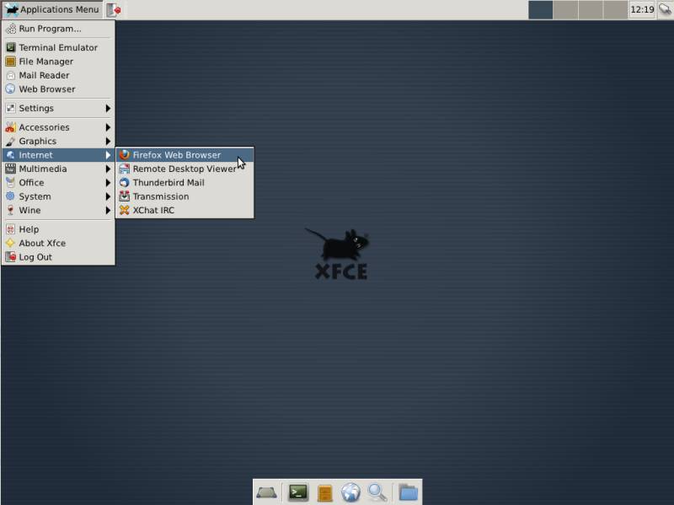674x505 pixels.
Task: Click the Mail Reader menu icon
Action: [x=11, y=75]
